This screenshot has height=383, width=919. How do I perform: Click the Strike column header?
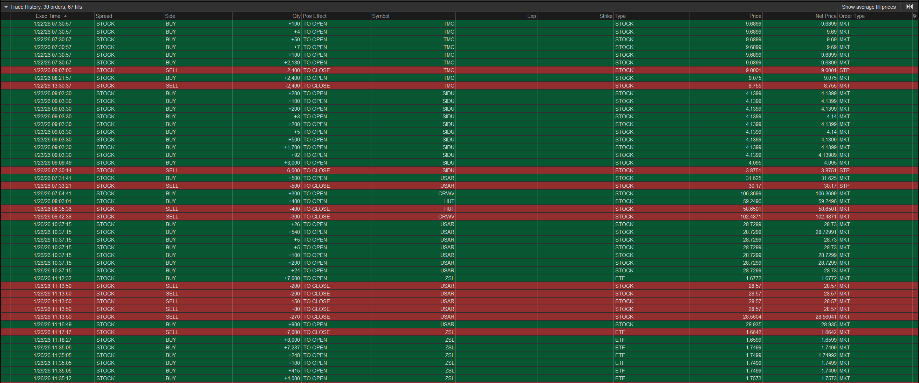[x=605, y=16]
